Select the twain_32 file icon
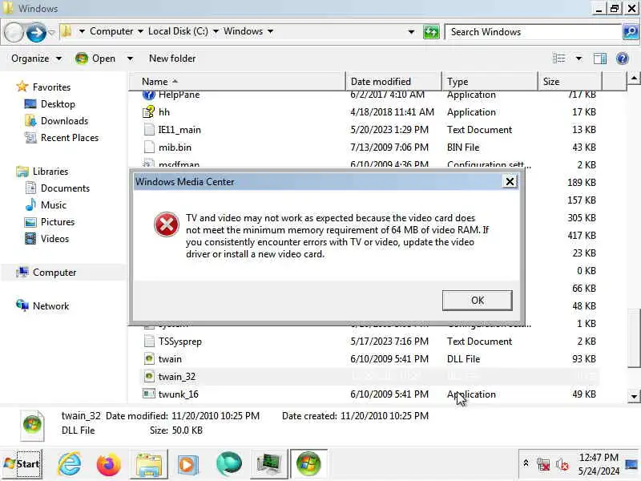Screen dimensions: 641x481 coord(149,376)
